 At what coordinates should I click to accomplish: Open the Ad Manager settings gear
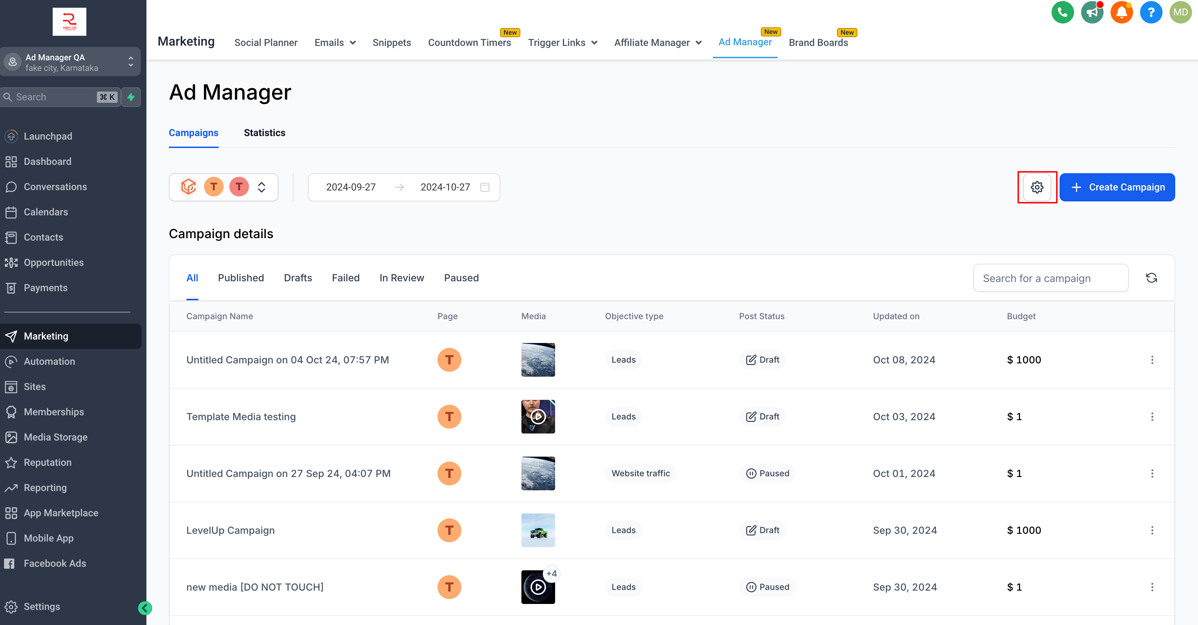coord(1036,187)
